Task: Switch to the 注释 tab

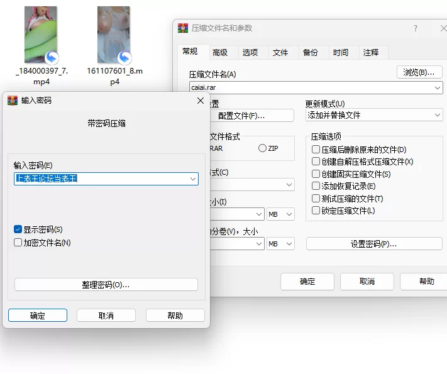Action: 371,52
